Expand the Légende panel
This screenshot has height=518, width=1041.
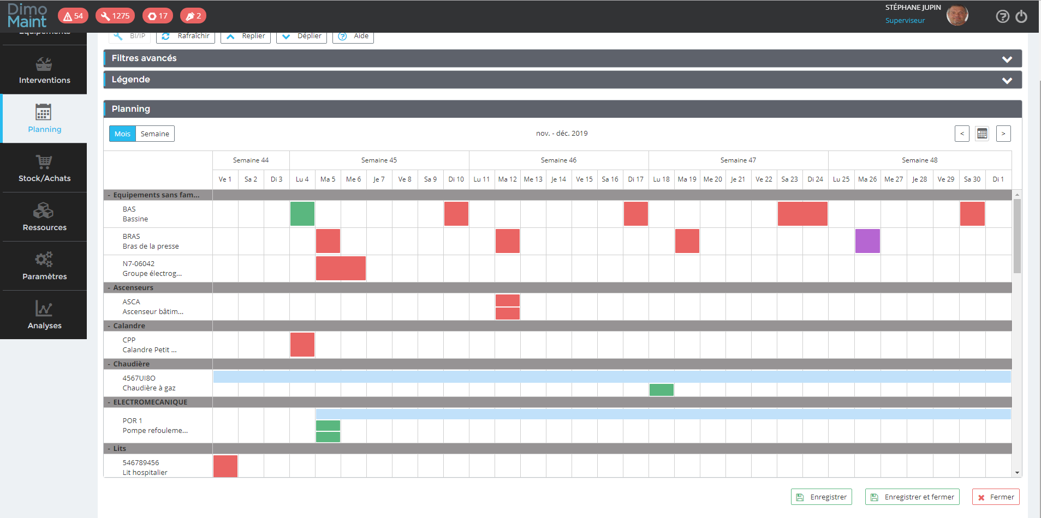coord(1007,80)
